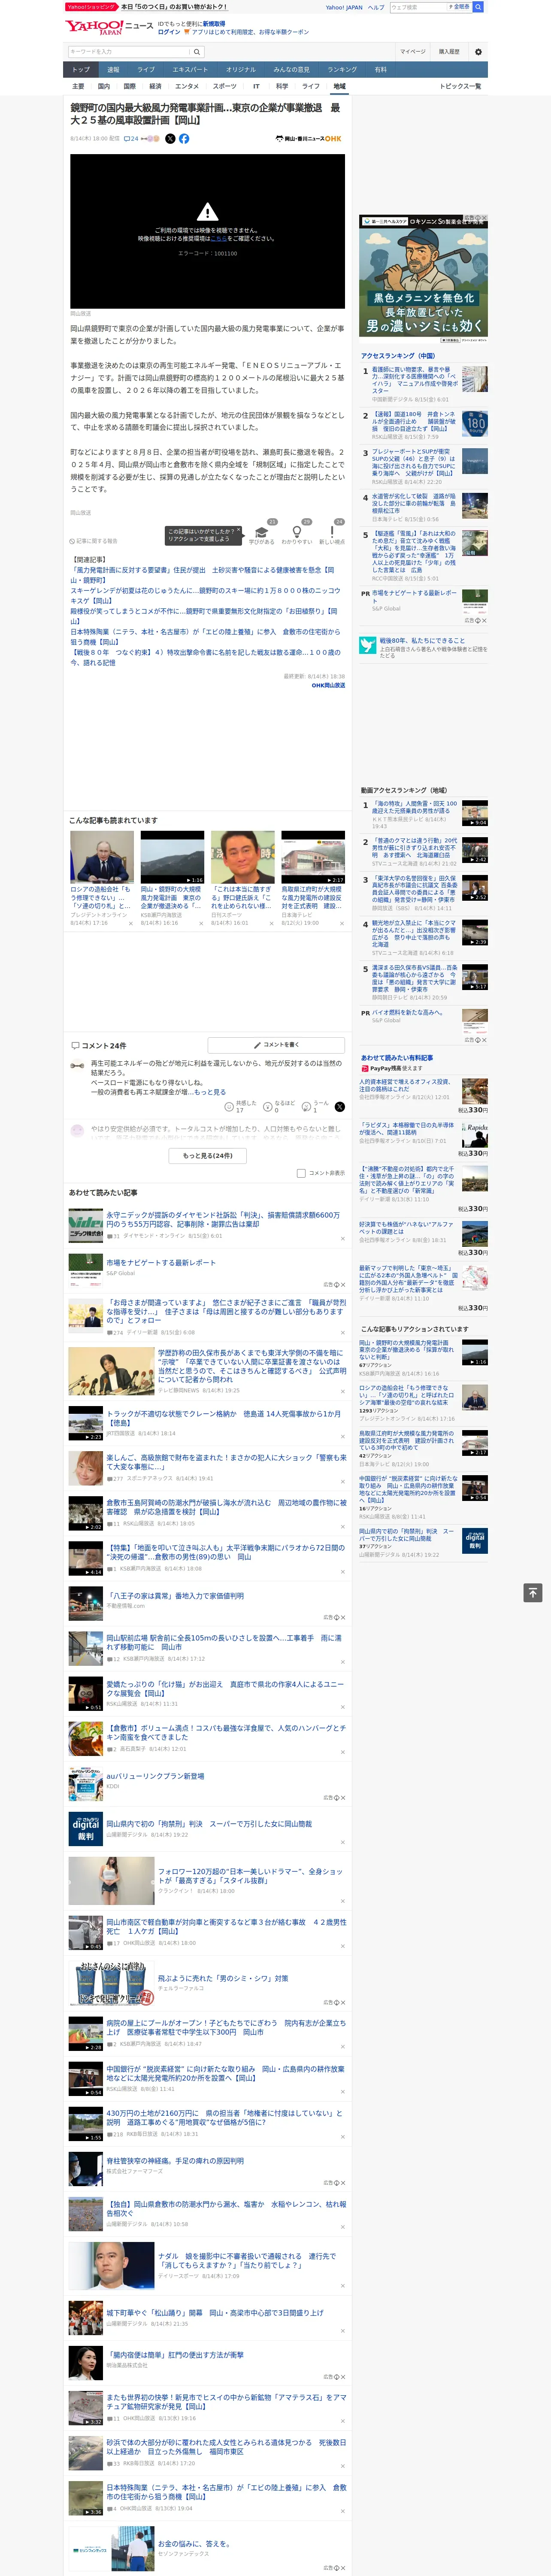Open トピックス一覧 link

[x=460, y=86]
